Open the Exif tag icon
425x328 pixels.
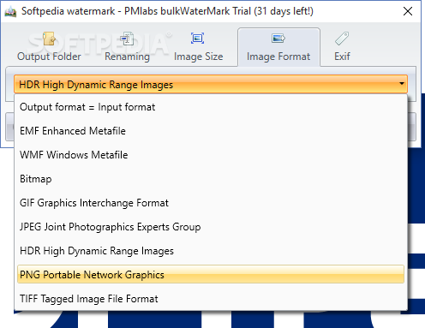point(342,39)
